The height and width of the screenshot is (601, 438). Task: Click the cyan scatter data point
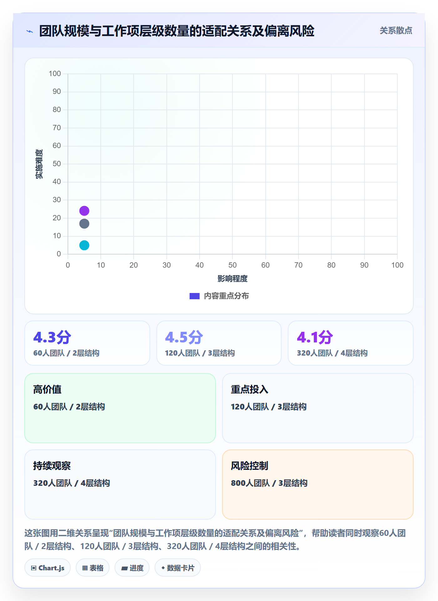[x=84, y=245]
